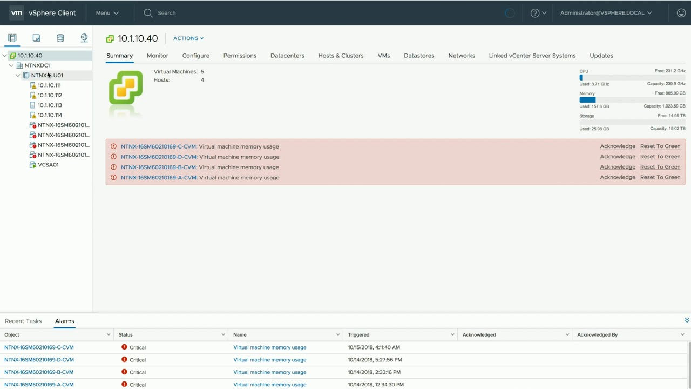
Task: Open memory usage alarm link for B-CVM row
Action: pyautogui.click(x=270, y=372)
